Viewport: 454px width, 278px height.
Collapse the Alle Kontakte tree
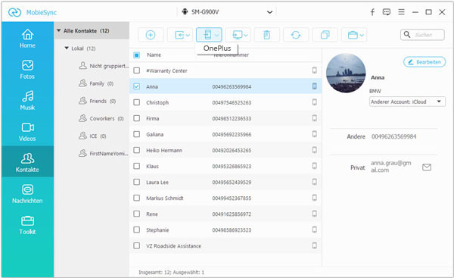(x=59, y=30)
